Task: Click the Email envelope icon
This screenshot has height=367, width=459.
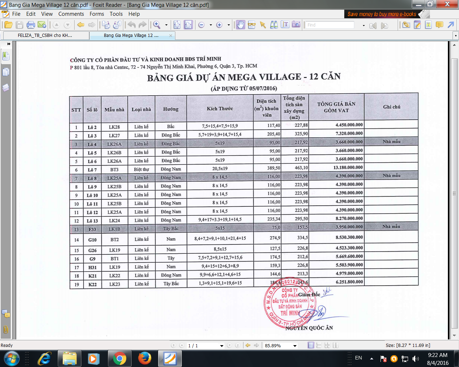Action: 42,25
